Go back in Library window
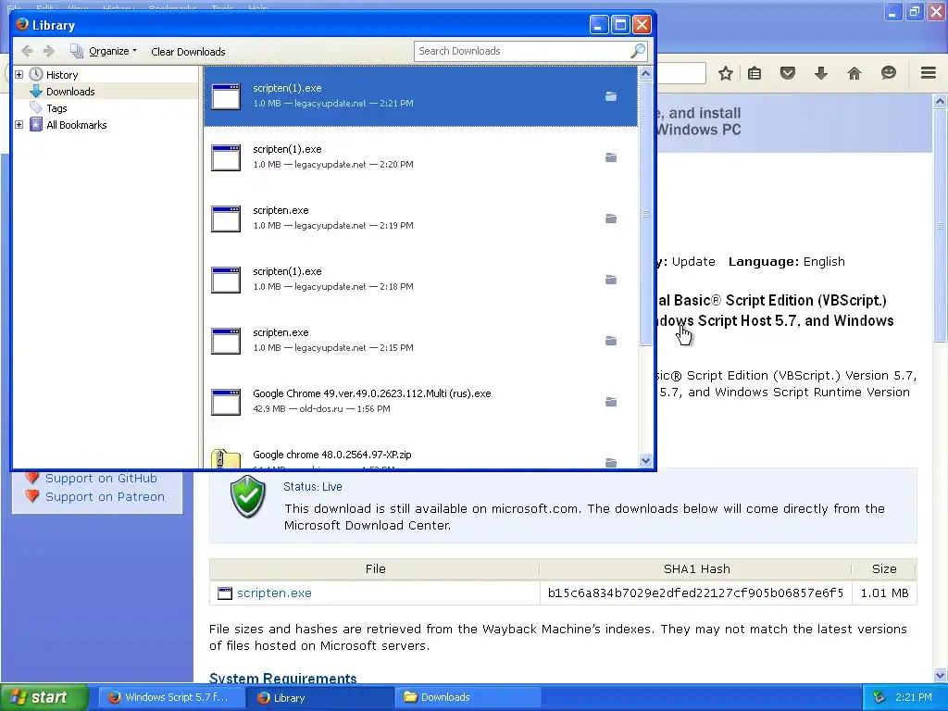Viewport: 948px width, 711px height. [x=27, y=52]
